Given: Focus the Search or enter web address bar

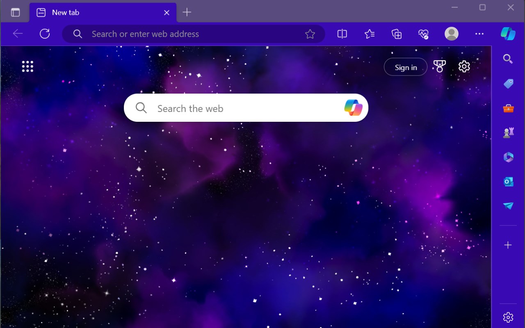Looking at the screenshot, I should [x=193, y=34].
